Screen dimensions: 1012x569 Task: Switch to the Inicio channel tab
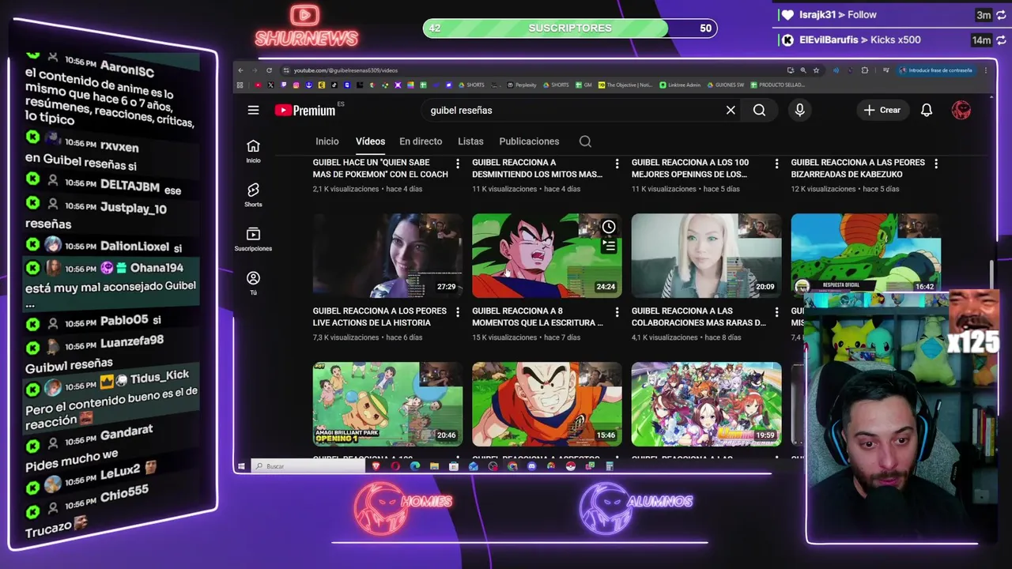327,141
